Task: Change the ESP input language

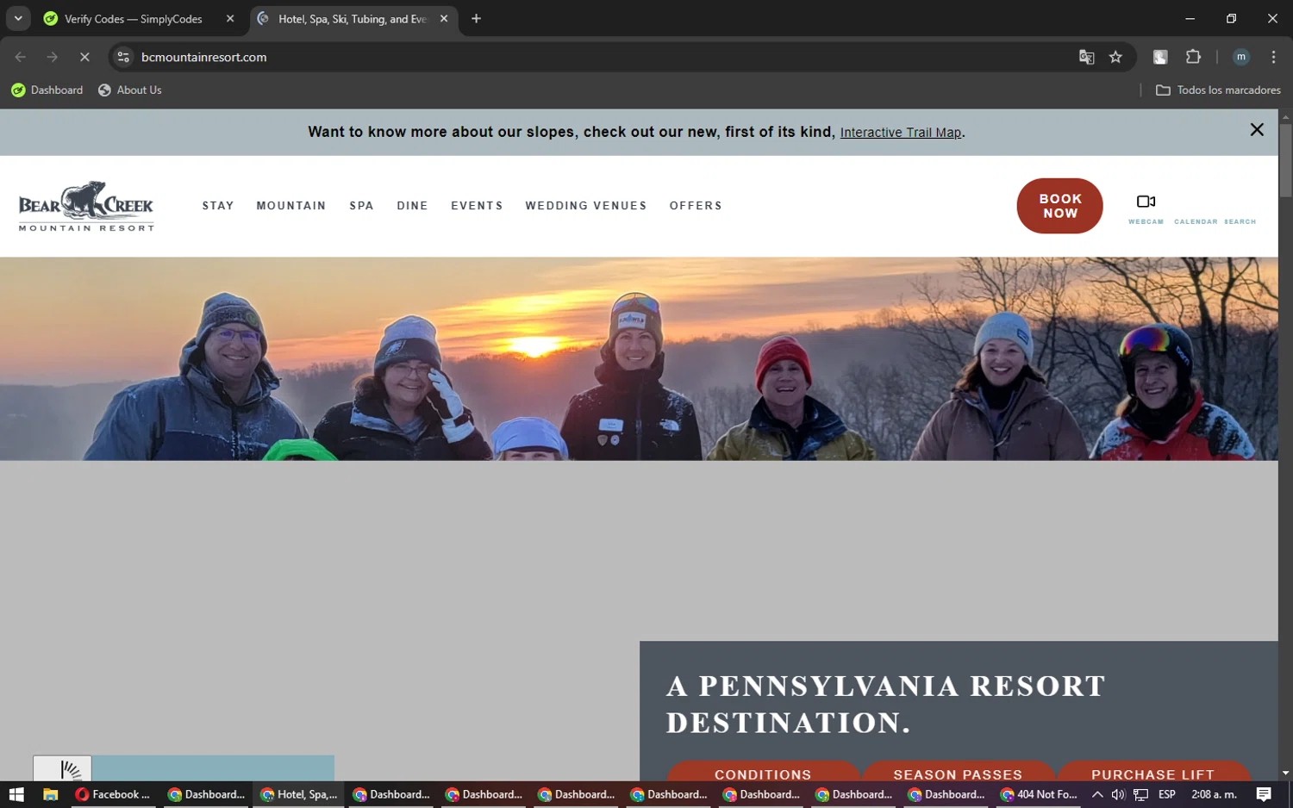Action: tap(1167, 794)
